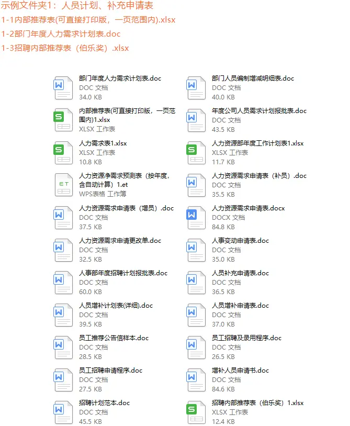Click the heading 示例文件夹1：人员计划、补充申请表
The image size is (350, 426).
coord(77,5)
